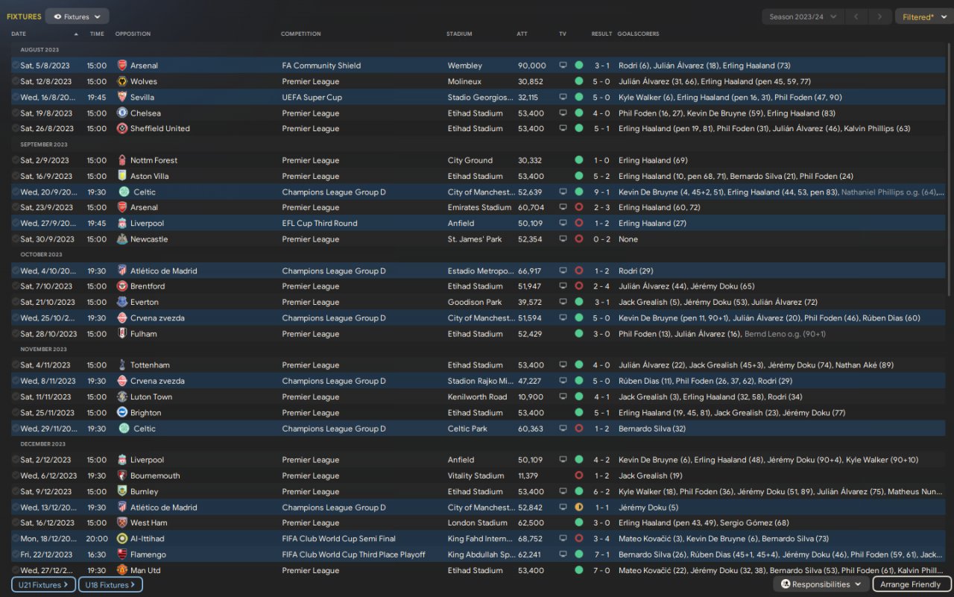Sort fixtures by Date column header
This screenshot has width=954, height=597.
tap(19, 34)
